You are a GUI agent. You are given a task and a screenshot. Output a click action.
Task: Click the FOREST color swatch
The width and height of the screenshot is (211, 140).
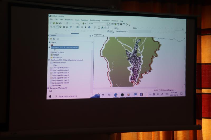point(51,55)
